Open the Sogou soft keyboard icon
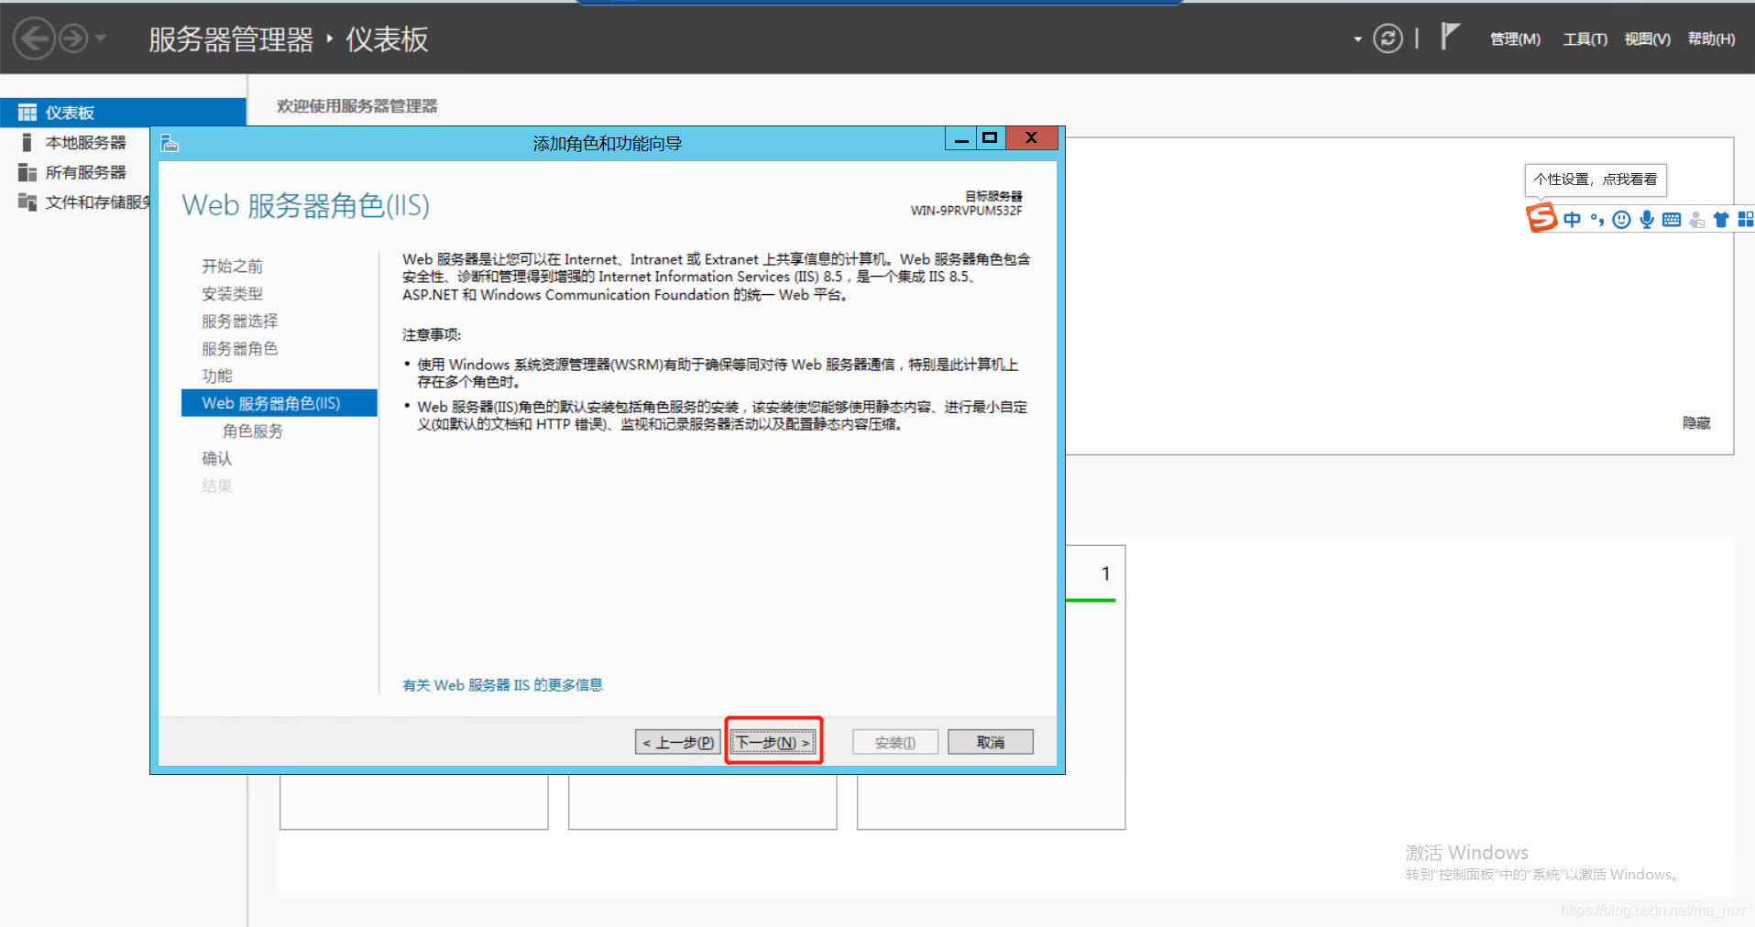The height and width of the screenshot is (927, 1755). pyautogui.click(x=1672, y=219)
